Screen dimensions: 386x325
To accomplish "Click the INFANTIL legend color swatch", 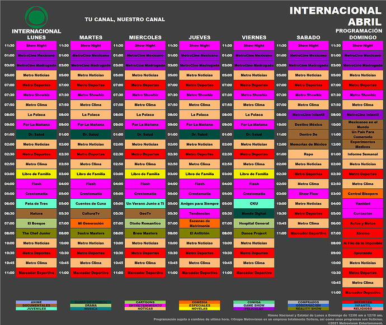I will pyautogui.click(x=363, y=305).
